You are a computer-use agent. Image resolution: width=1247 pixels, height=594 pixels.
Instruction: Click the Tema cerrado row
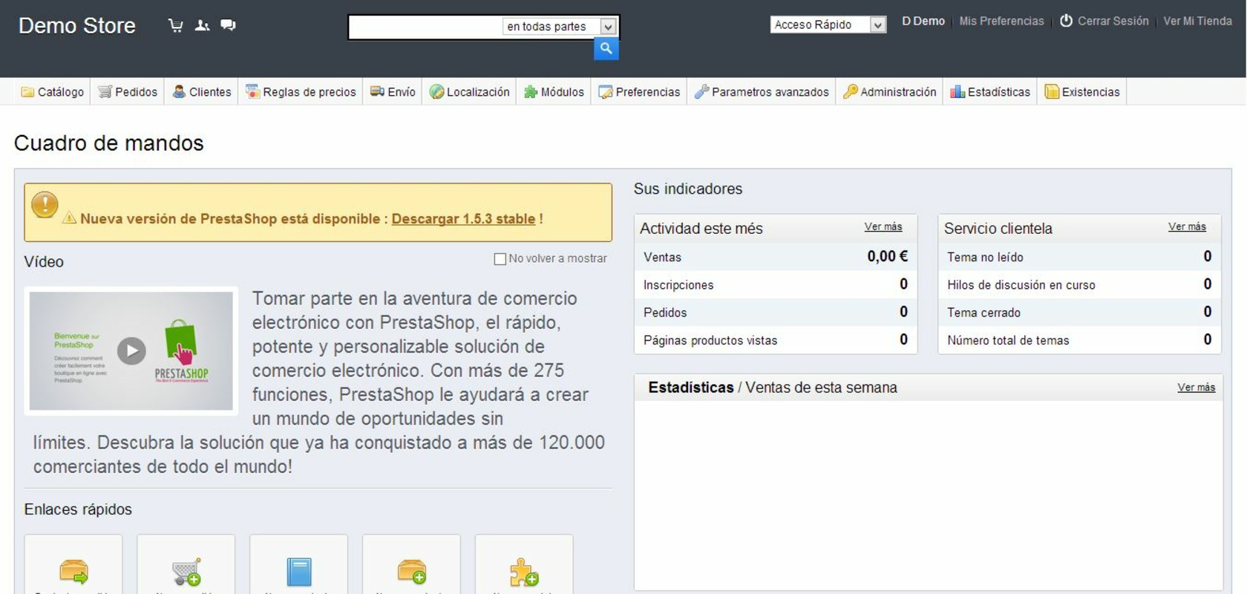(1079, 313)
